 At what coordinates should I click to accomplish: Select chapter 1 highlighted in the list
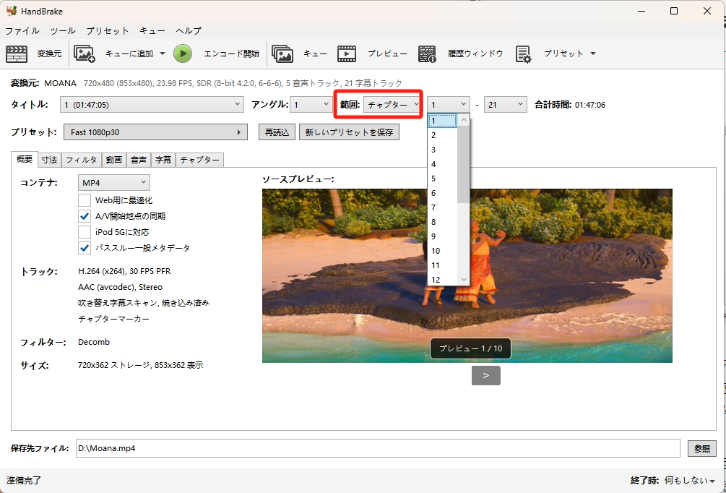(x=443, y=121)
